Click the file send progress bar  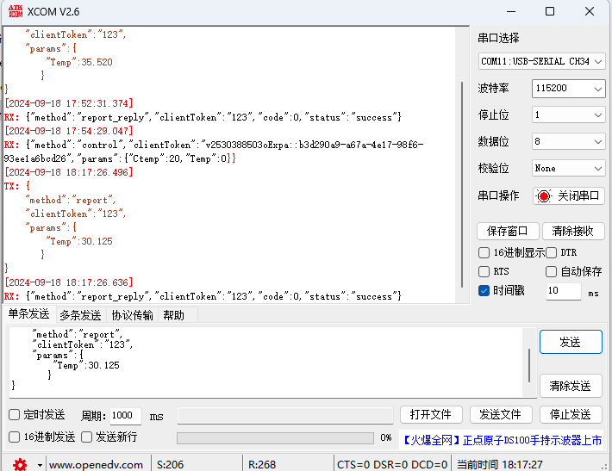pyautogui.click(x=275, y=437)
